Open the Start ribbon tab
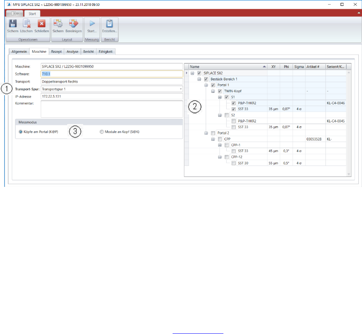 coord(32,13)
